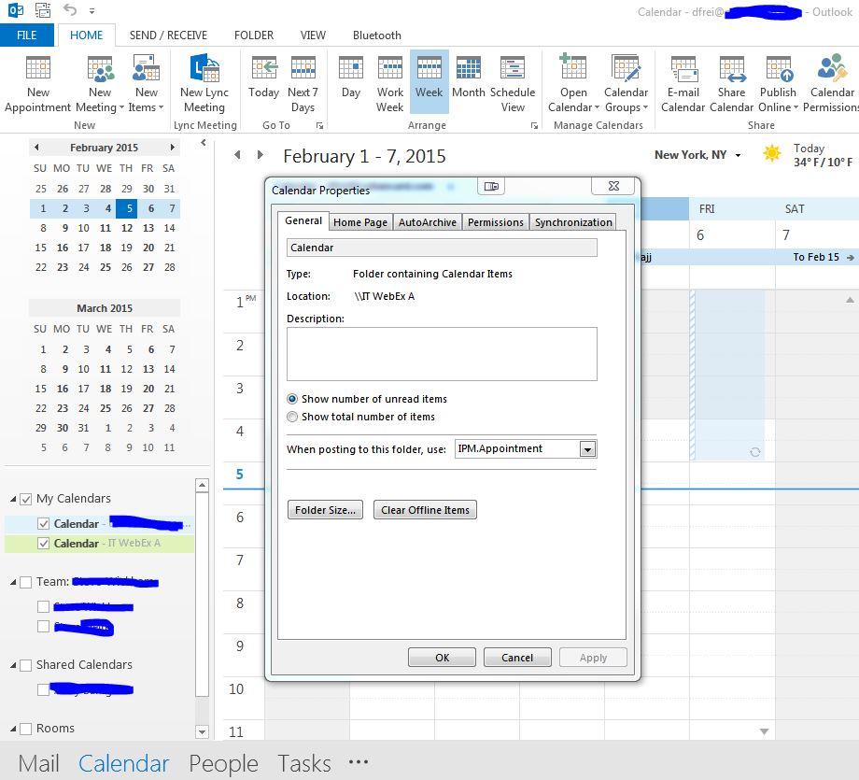Check the Shared Calendars group checkbox
This screenshot has height=780, width=859.
pyautogui.click(x=26, y=665)
